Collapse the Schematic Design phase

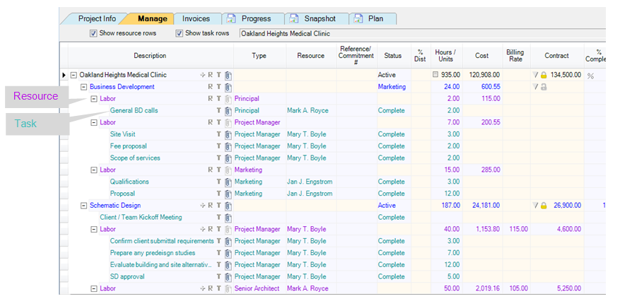(x=83, y=206)
